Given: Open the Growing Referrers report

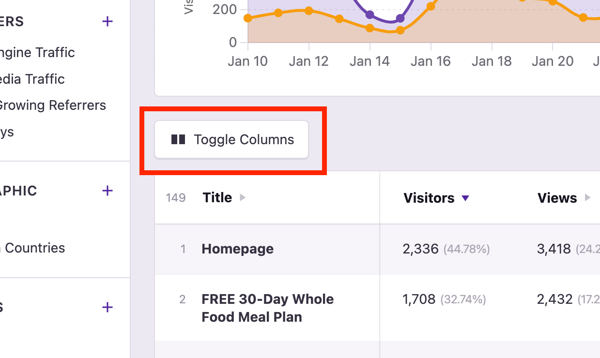Looking at the screenshot, I should [x=53, y=105].
